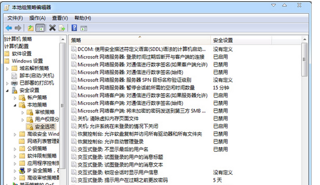Screen dimensions: 320x185
Task: Click the 软件限制策略 folder icon
Action: 22,156
